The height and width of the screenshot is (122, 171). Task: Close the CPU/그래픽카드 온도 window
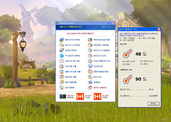(159, 29)
